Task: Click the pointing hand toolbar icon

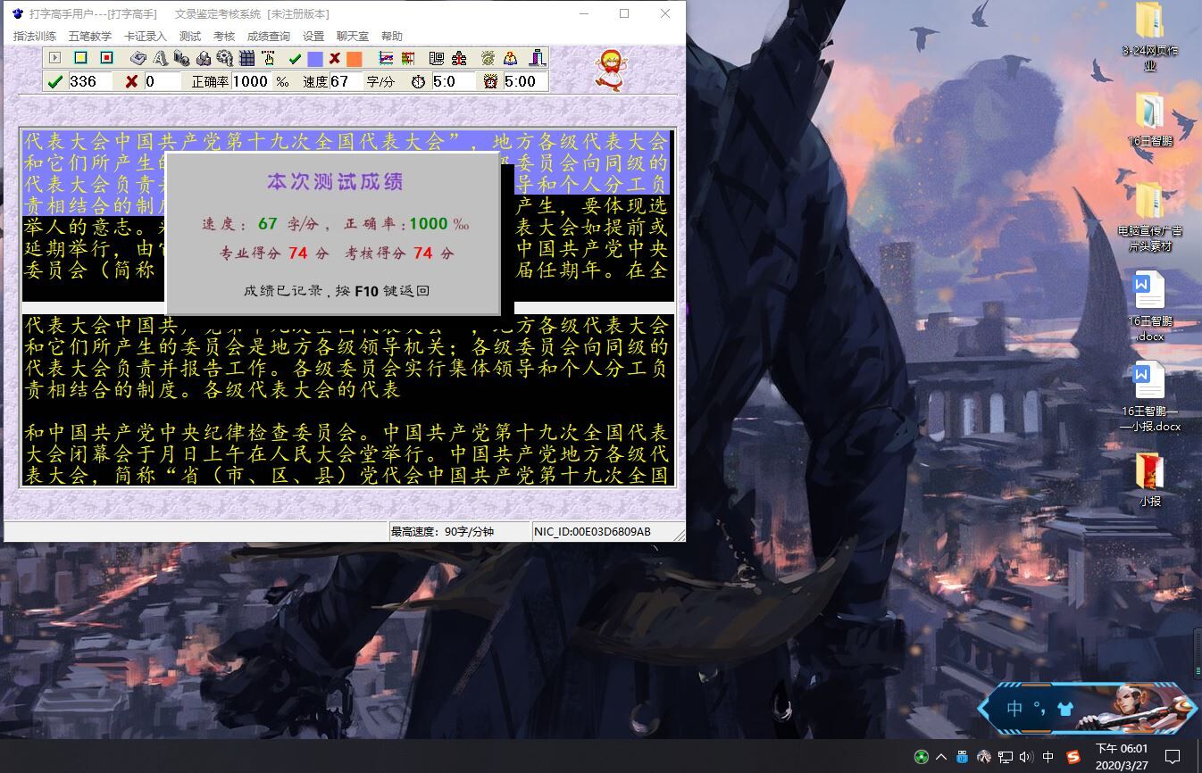Action: (x=269, y=58)
